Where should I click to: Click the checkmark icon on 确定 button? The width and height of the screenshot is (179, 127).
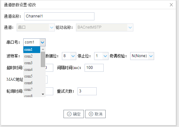(x=69, y=114)
